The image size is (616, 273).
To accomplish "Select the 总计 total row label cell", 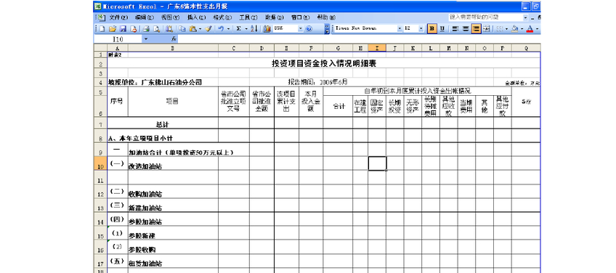I will coord(163,123).
